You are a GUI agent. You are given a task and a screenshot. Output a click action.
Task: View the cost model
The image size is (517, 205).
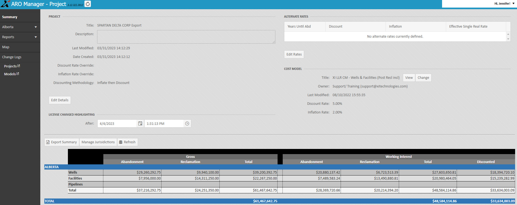pos(409,78)
